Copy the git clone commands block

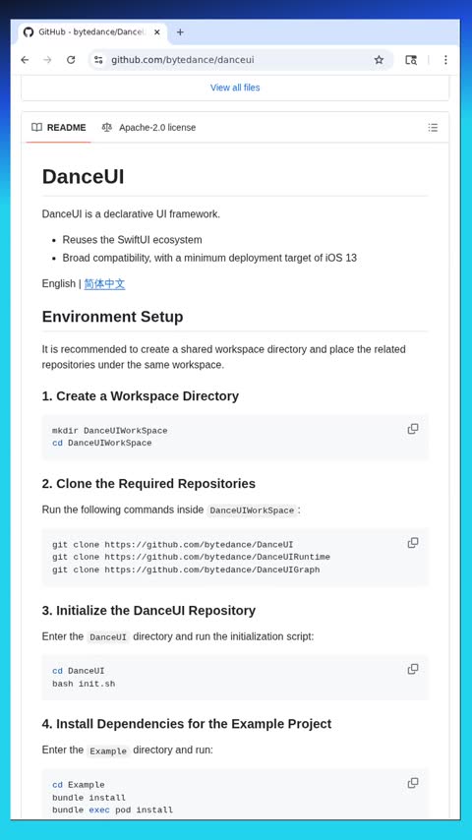point(413,543)
